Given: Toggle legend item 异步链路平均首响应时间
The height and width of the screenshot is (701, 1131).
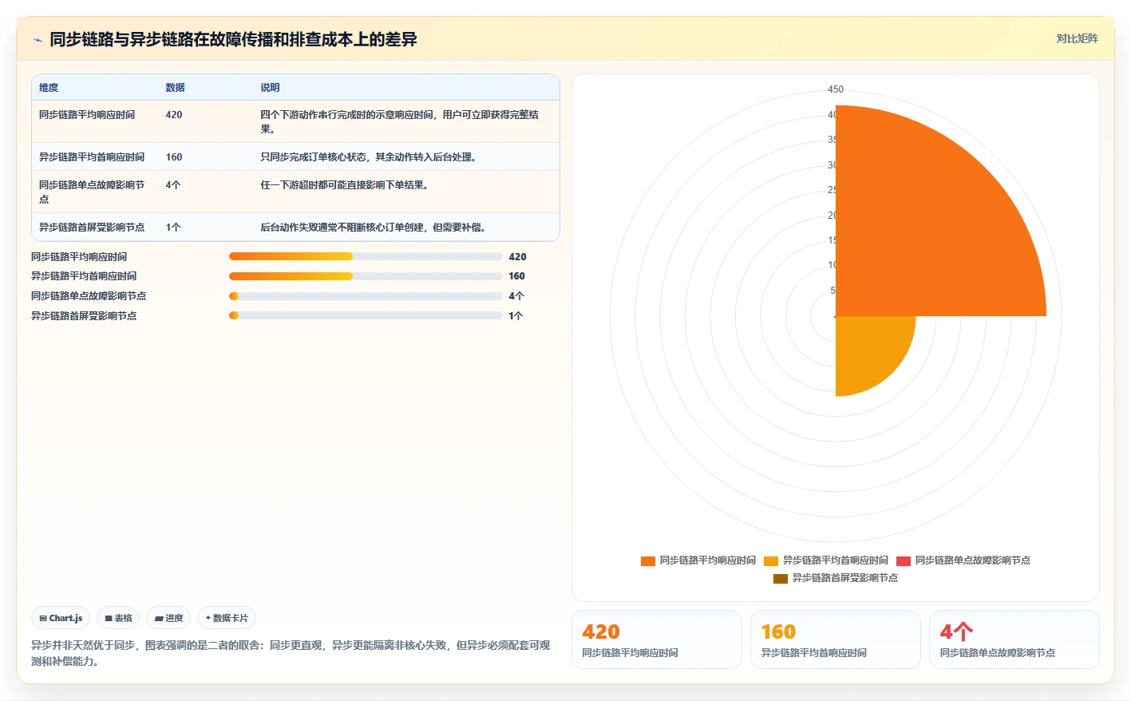Looking at the screenshot, I should [x=825, y=560].
